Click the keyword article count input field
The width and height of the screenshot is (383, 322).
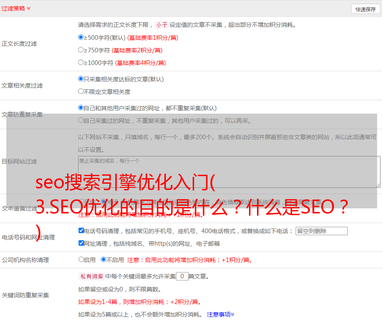[182, 276]
